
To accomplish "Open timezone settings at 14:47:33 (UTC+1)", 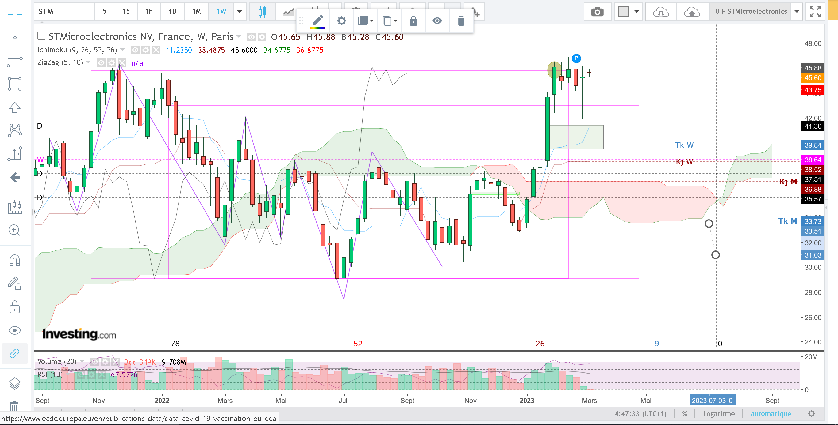I will tap(638, 414).
